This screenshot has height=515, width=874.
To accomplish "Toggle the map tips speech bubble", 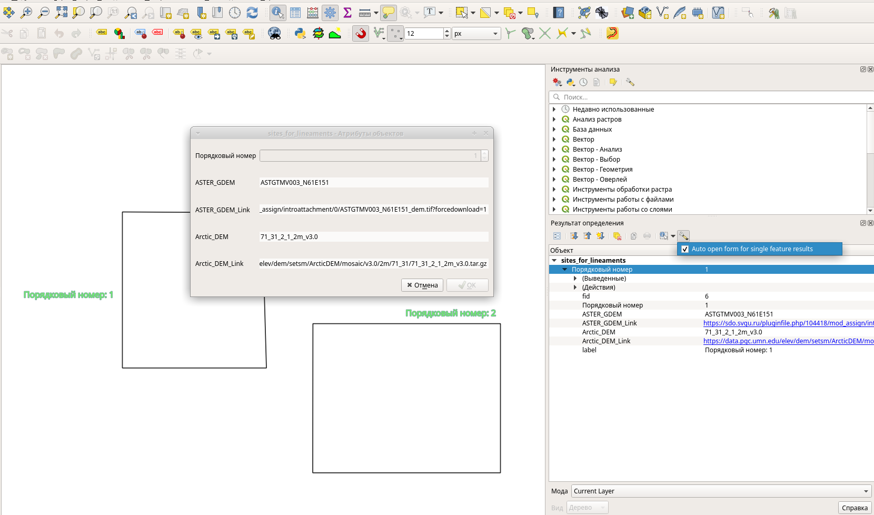I will [388, 13].
